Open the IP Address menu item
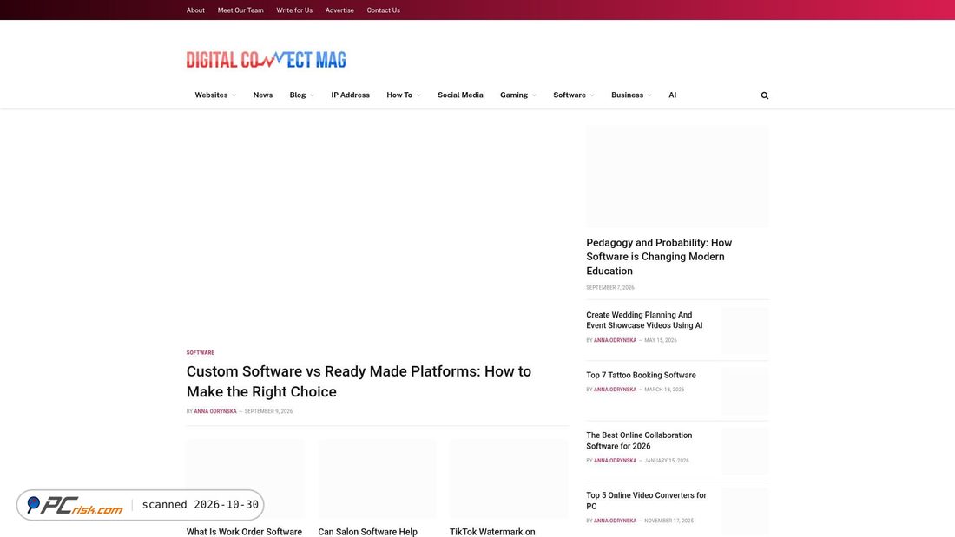The width and height of the screenshot is (955, 537). (x=350, y=95)
